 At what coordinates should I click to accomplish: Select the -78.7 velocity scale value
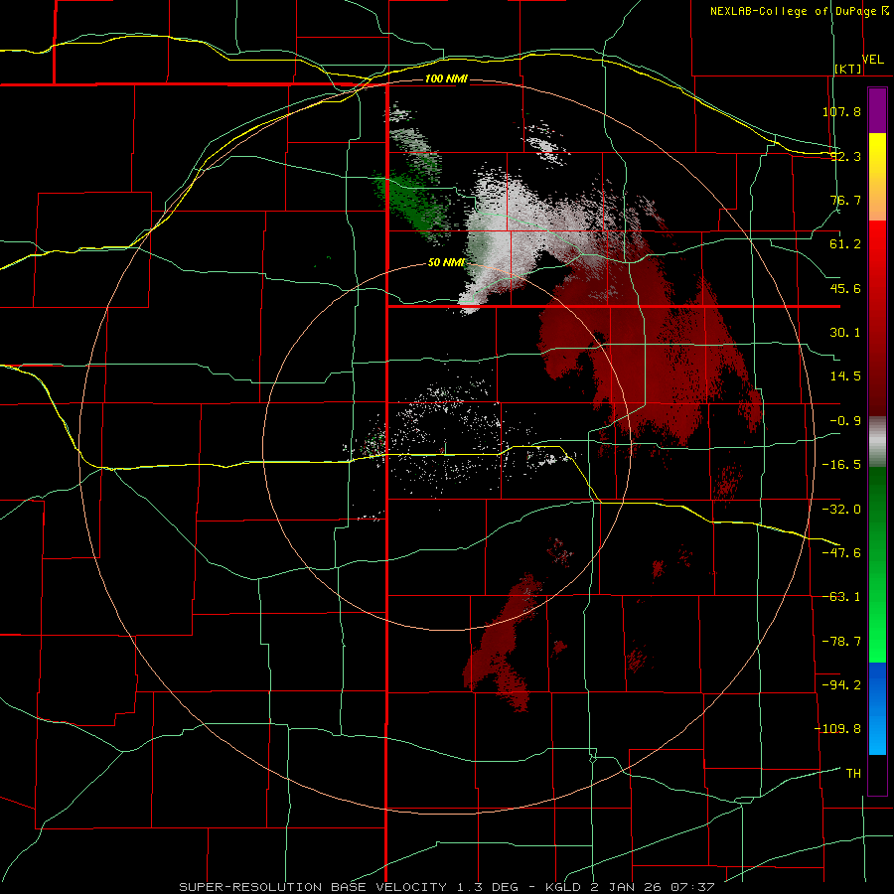[841, 642]
